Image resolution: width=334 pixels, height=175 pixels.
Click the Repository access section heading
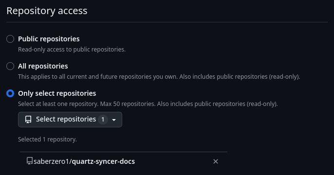(47, 11)
